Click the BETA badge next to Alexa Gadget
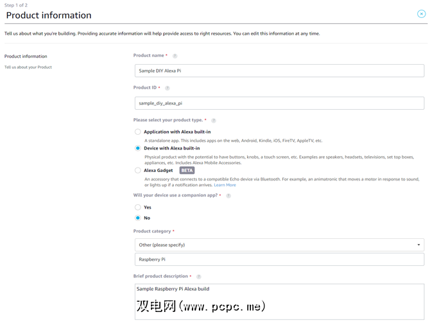This screenshot has width=430, height=321. pyautogui.click(x=187, y=171)
